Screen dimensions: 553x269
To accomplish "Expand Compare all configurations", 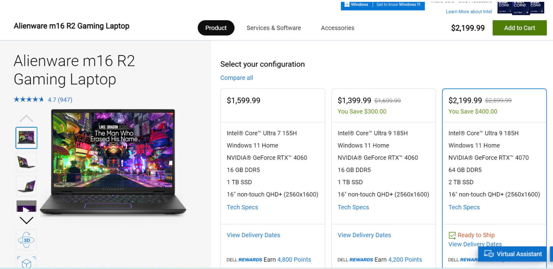I will coord(237,78).
